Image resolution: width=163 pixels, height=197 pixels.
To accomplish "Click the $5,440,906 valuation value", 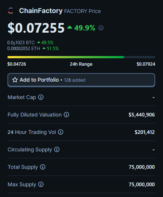I will click(141, 115).
